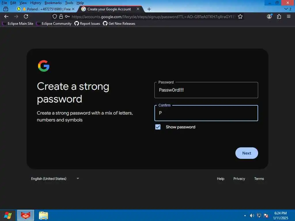Open File Explorer from the taskbar
Viewport: 295px width, 221px height.
44,215
